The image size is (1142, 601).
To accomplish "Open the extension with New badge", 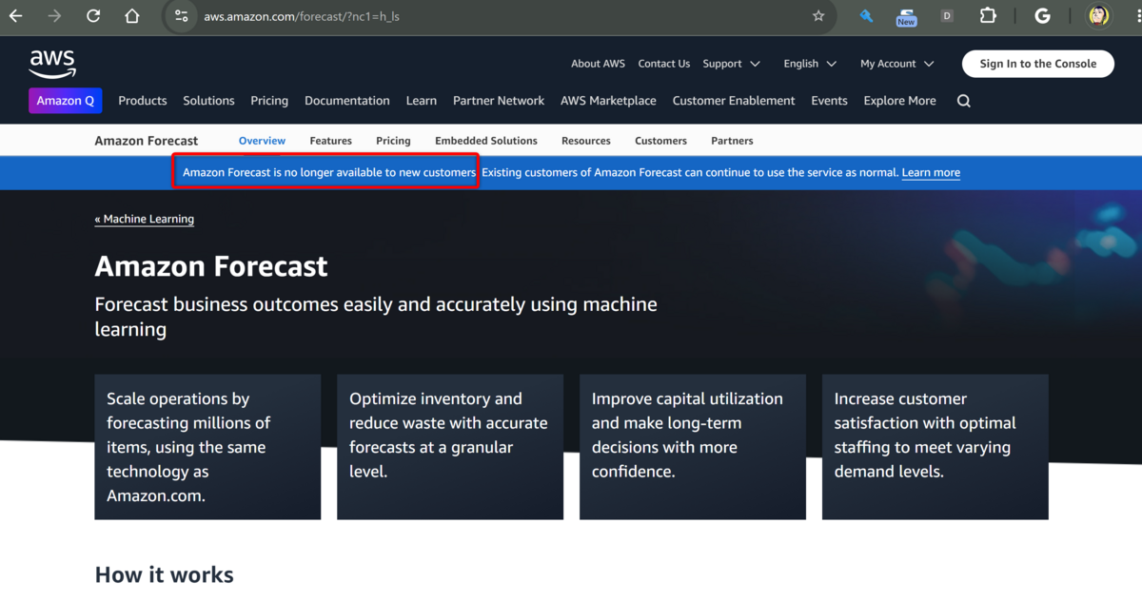I will 906,16.
